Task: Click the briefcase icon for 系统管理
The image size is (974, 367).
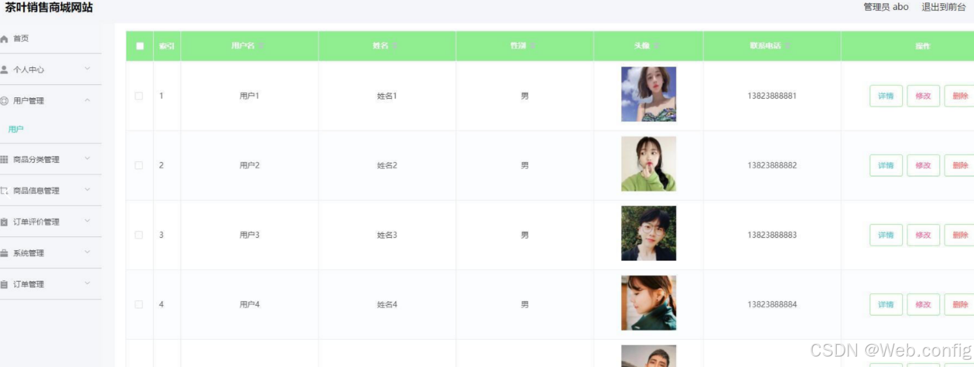Action: 4,253
